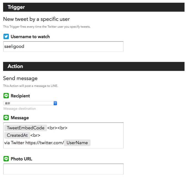Viewport: 188px width, 177px height.
Task: Click 'This Action will post a message to LINE.' text
Action: pos(31,86)
